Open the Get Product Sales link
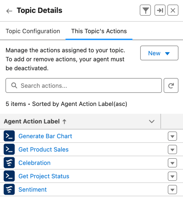This screenshot has width=183, height=199. tap(43, 149)
